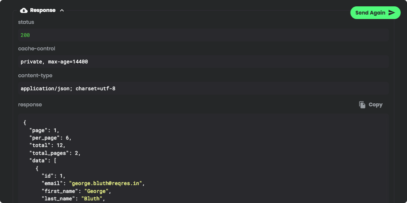Click the "page": 1 line in JSON

click(x=44, y=130)
